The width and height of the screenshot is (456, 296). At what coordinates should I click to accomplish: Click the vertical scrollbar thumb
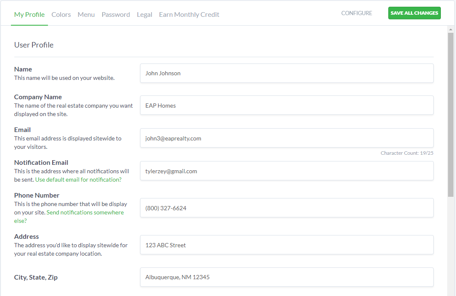click(451, 114)
